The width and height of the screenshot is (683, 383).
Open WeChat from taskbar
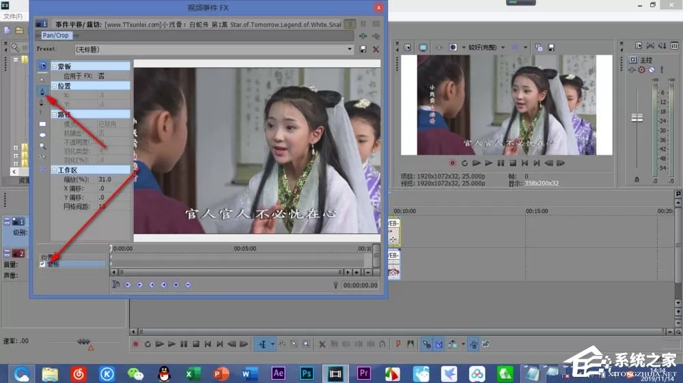click(x=135, y=374)
